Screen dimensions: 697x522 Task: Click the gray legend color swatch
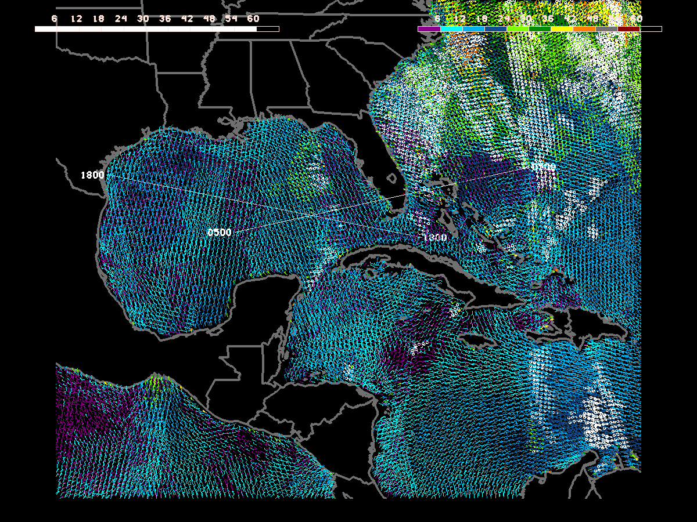tap(606, 28)
